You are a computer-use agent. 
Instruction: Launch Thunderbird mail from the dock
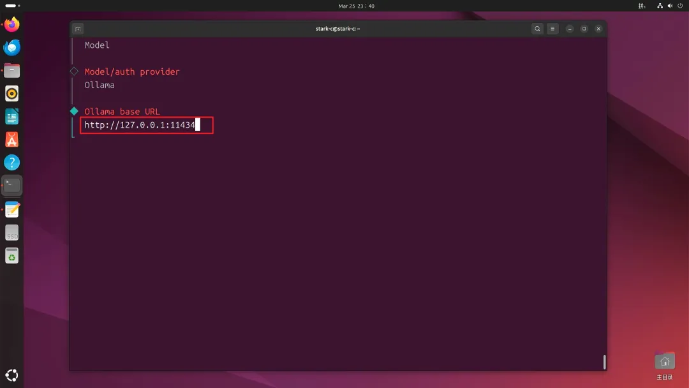[x=12, y=47]
